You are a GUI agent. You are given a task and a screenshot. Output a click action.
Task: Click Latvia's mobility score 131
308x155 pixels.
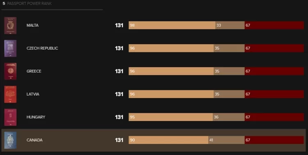click(x=119, y=94)
